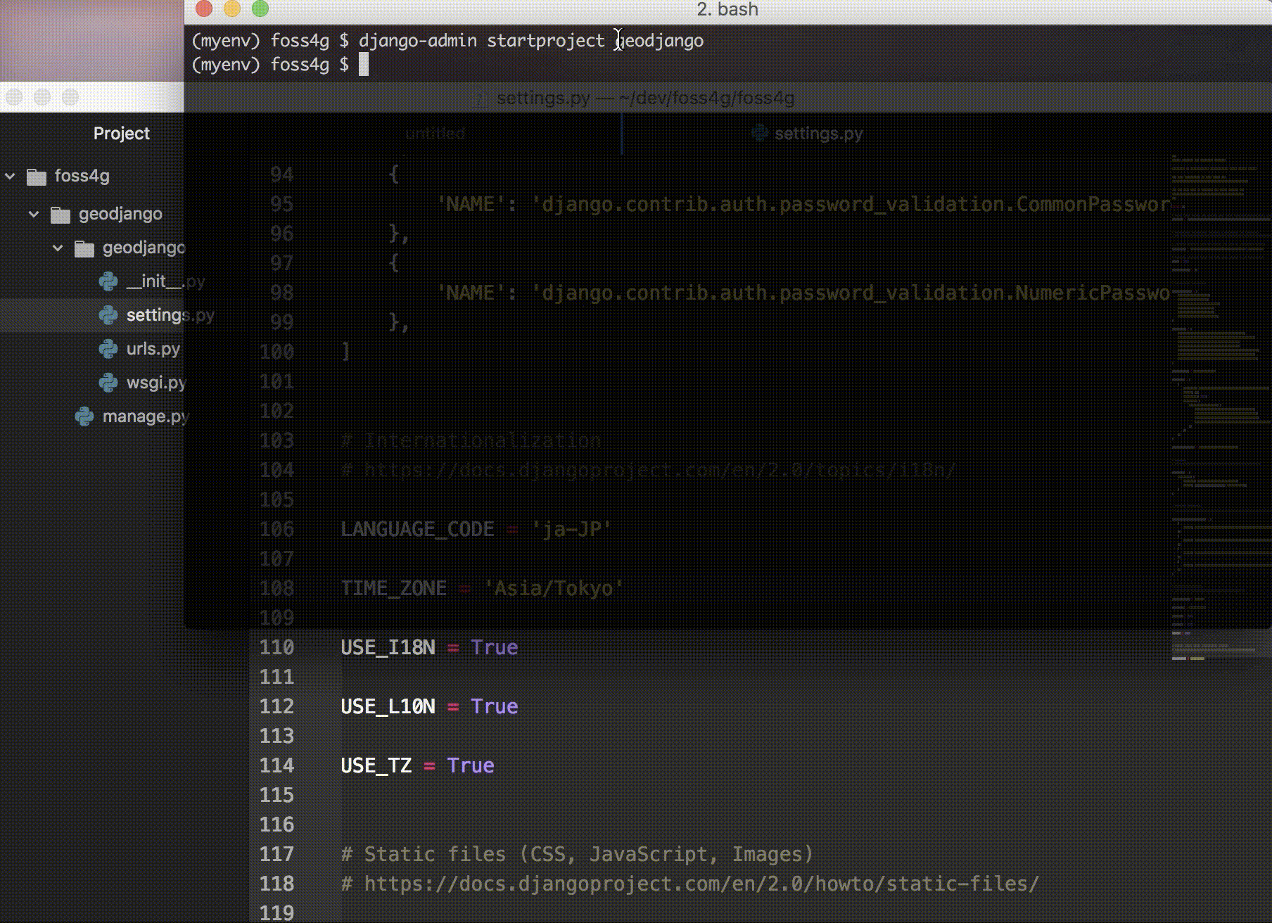Open the urls.py file name
The height and width of the screenshot is (923, 1272).
(153, 349)
